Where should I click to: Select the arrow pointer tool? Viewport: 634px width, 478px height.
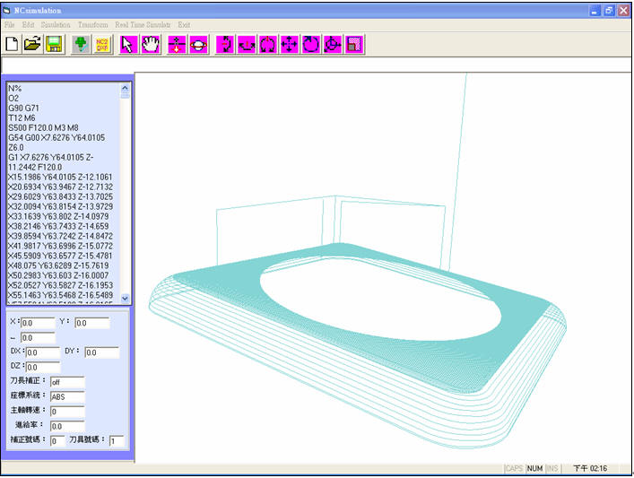point(129,44)
